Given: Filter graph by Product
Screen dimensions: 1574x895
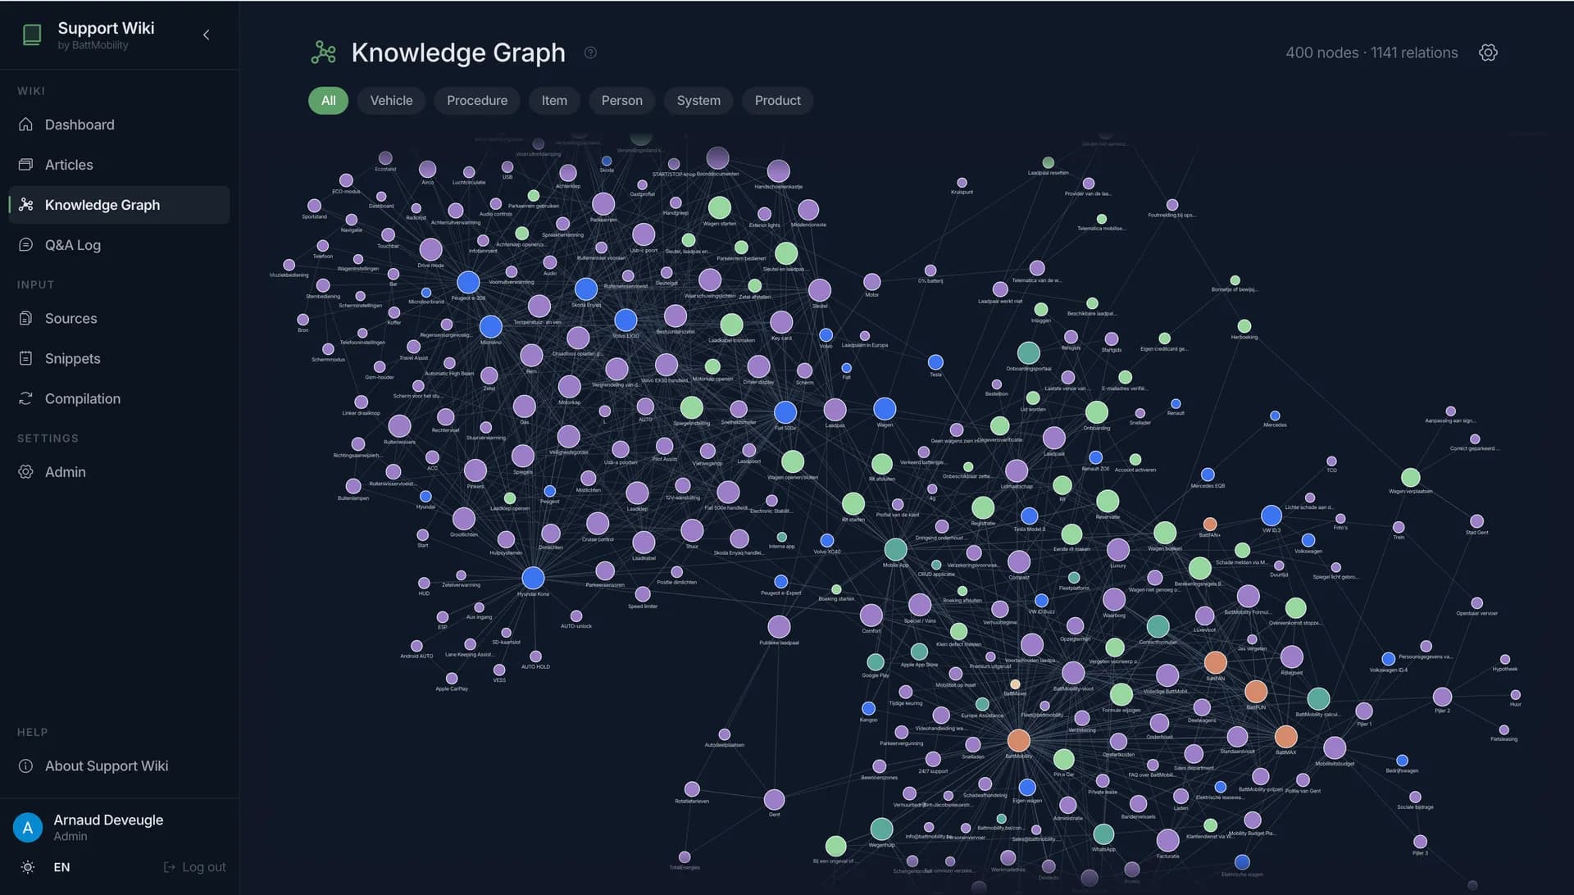Looking at the screenshot, I should (777, 101).
